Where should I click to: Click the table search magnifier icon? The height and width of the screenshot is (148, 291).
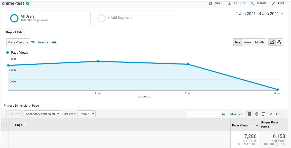click(x=224, y=114)
